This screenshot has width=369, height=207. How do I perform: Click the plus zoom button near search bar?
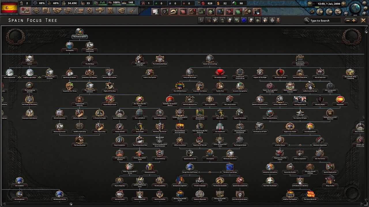354,20
